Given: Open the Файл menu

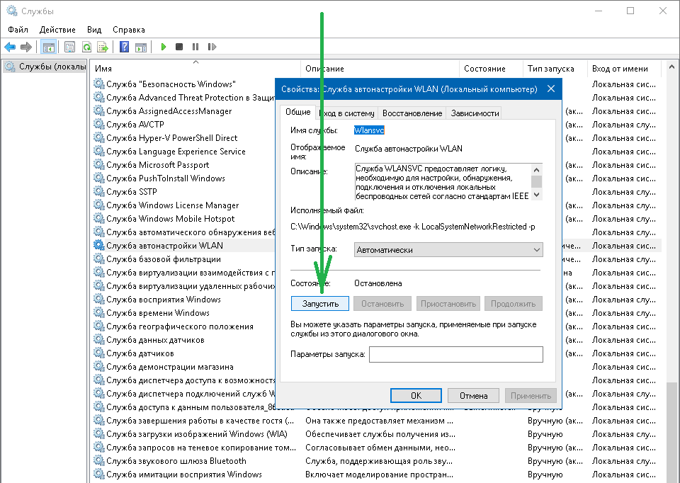Looking at the screenshot, I should pyautogui.click(x=18, y=30).
